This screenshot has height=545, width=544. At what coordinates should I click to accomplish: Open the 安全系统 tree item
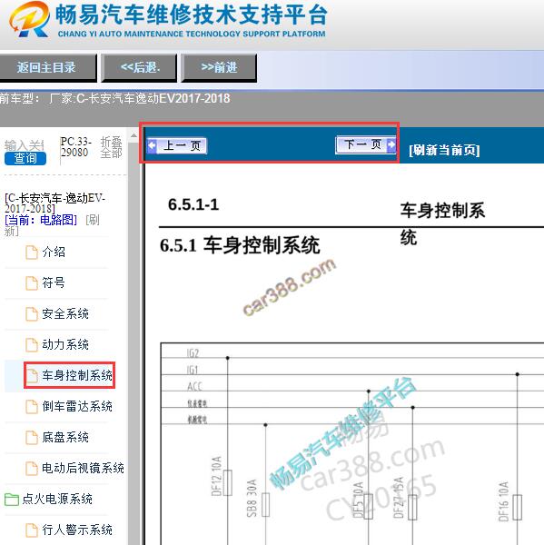[65, 314]
